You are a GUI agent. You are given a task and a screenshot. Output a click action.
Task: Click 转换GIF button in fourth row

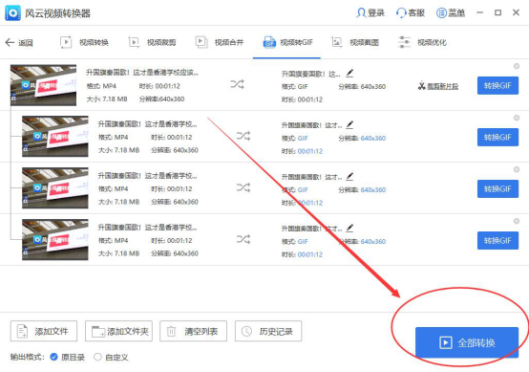(x=497, y=241)
